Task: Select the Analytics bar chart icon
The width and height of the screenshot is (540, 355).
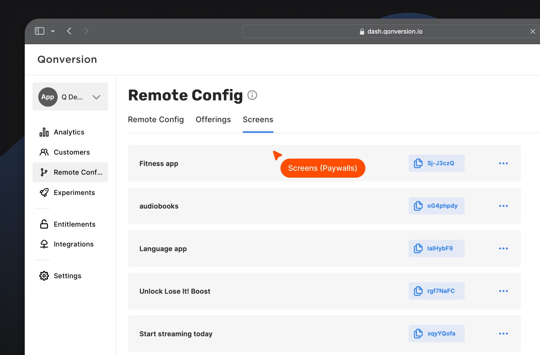Action: pyautogui.click(x=44, y=132)
